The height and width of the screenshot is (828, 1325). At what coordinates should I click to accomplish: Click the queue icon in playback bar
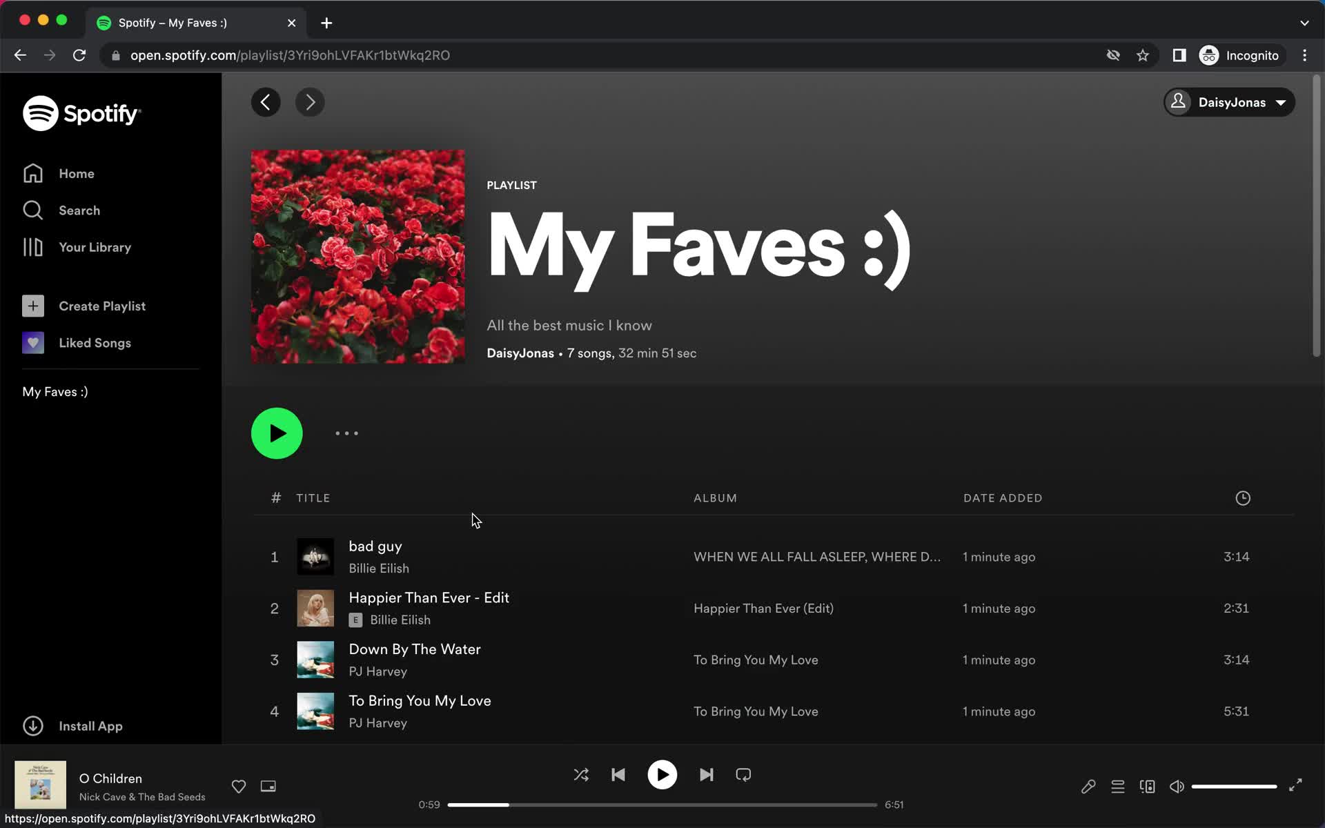(1118, 785)
